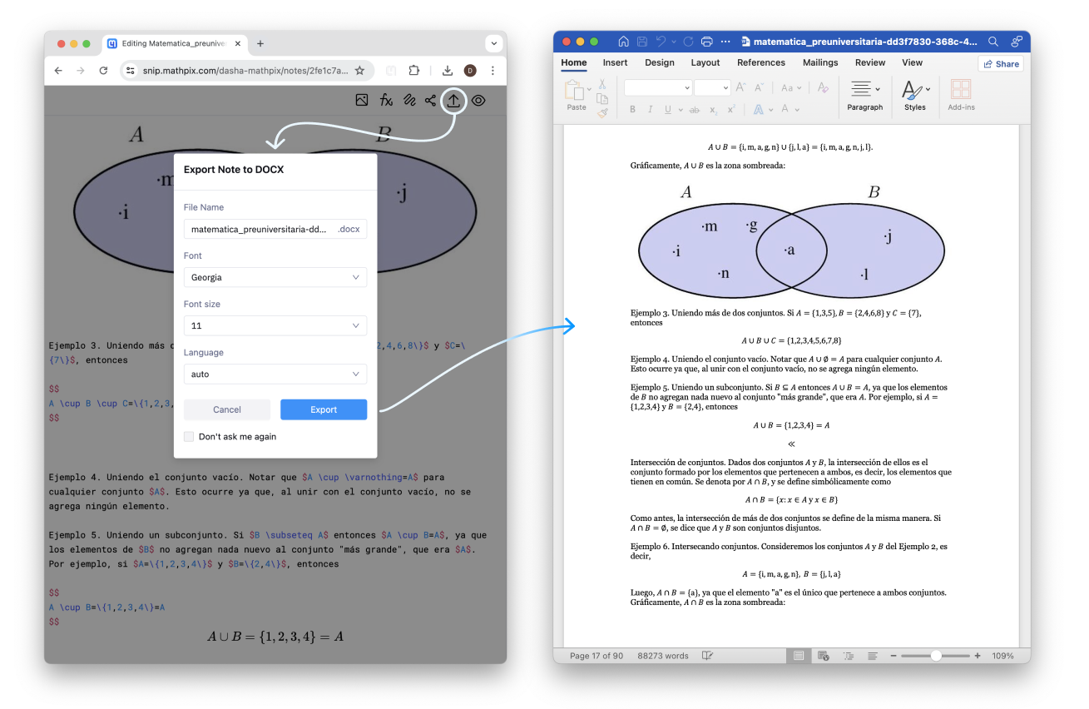Go back in the browser

58,71
